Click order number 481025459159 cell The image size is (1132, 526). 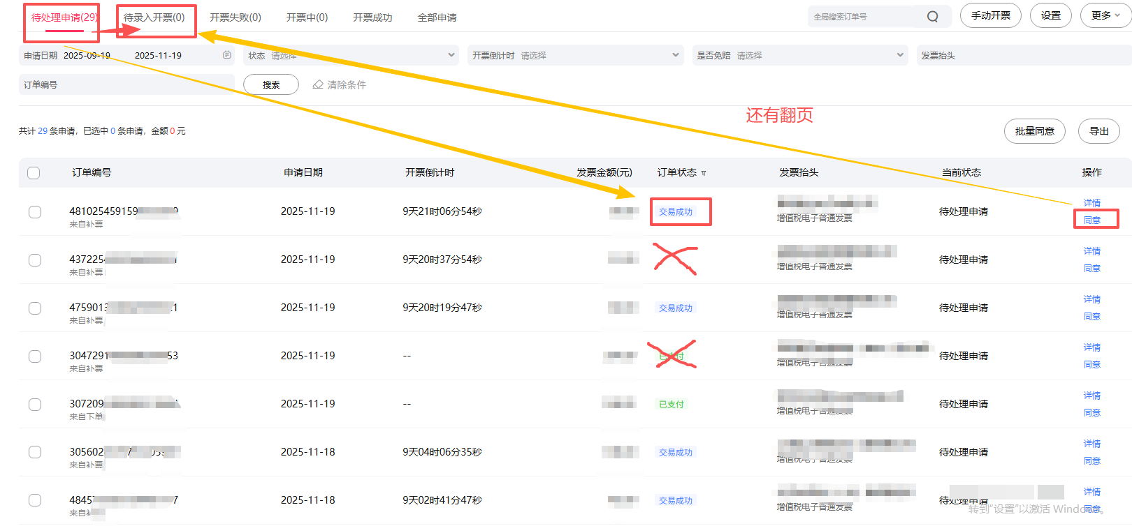pyautogui.click(x=124, y=211)
